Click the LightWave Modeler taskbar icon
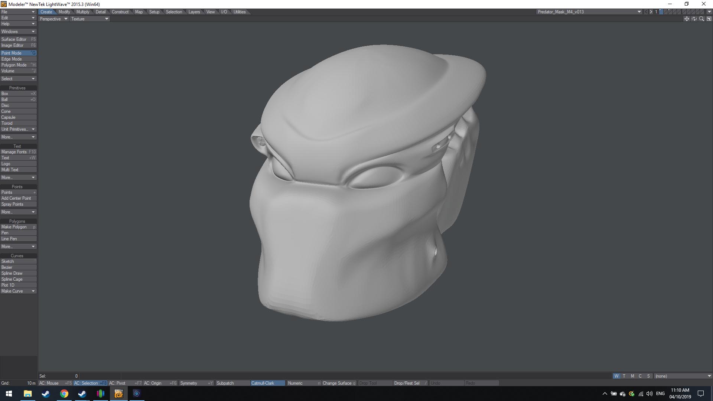Viewport: 713px width, 401px height. 119,394
